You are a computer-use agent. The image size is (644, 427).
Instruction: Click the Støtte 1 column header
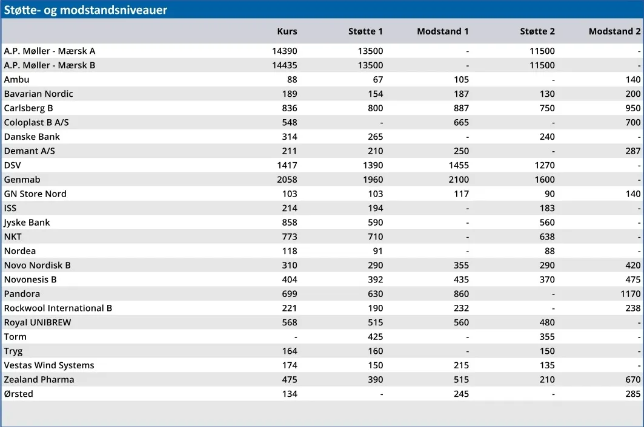click(x=365, y=31)
